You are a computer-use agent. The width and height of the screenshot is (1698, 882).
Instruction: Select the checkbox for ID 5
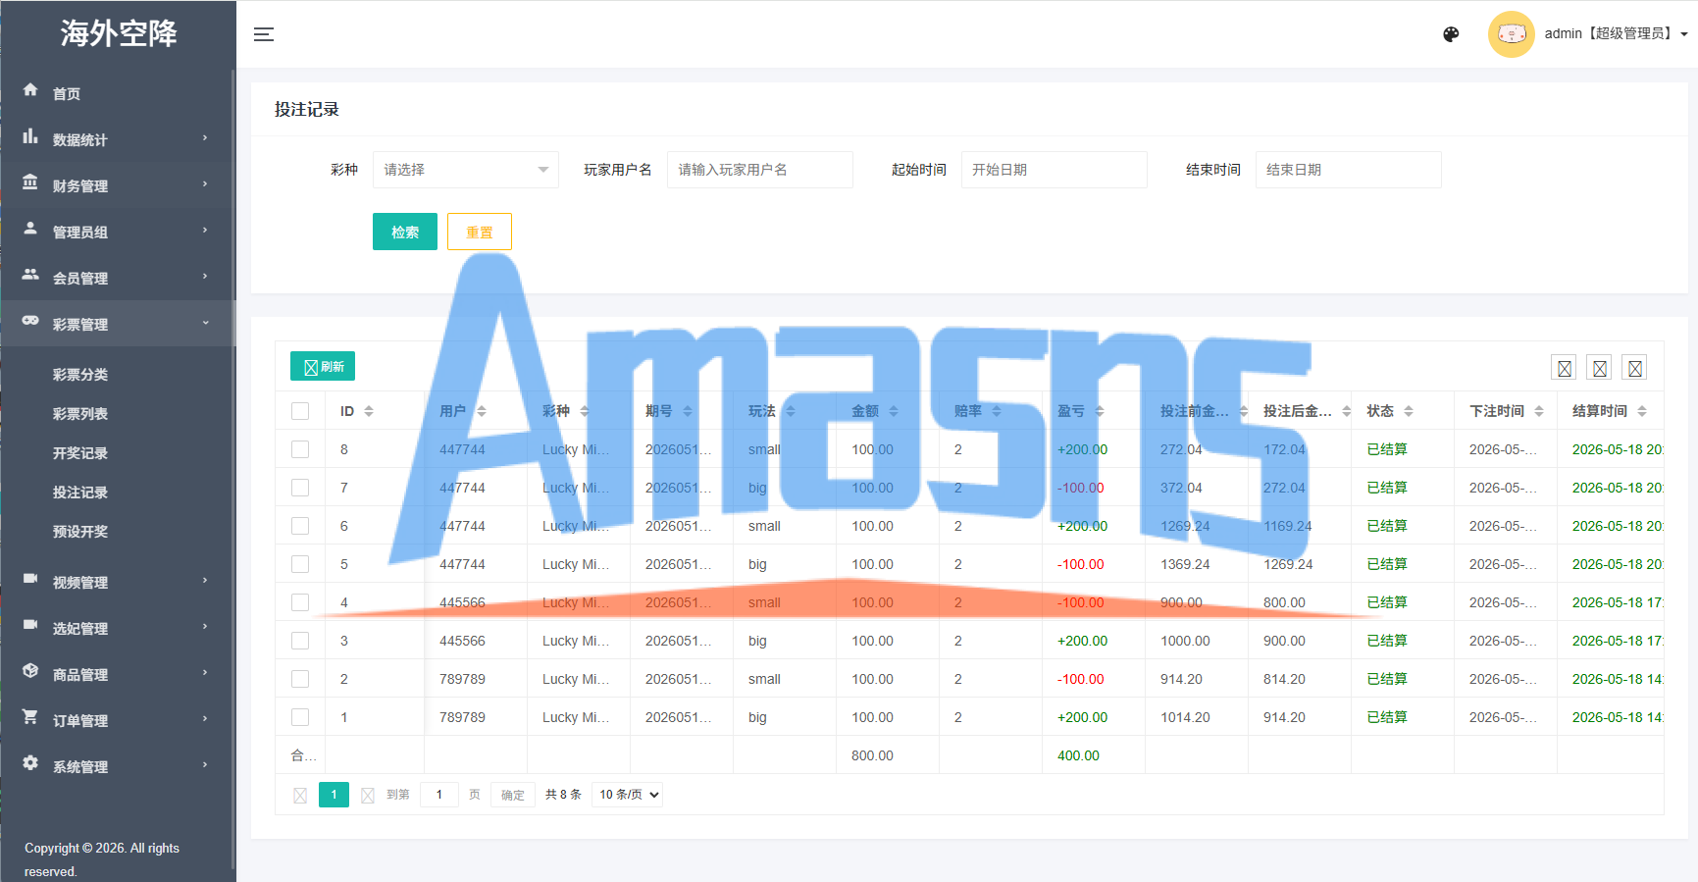(x=300, y=564)
